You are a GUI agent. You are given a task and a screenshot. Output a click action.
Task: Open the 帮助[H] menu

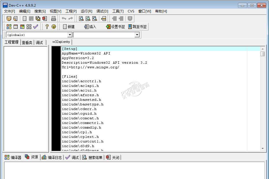coord(161,11)
